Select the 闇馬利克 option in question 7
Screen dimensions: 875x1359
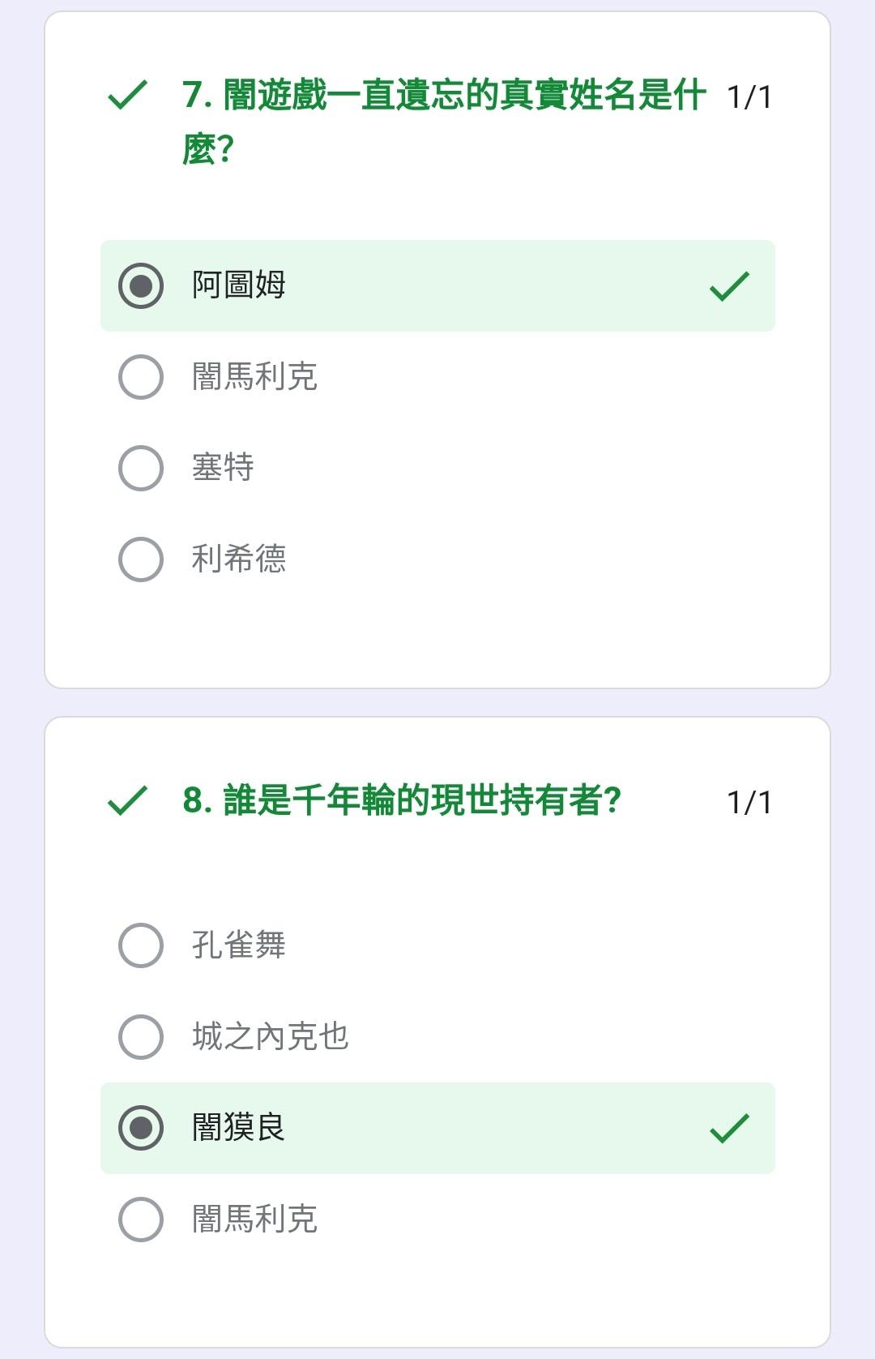[x=141, y=377]
